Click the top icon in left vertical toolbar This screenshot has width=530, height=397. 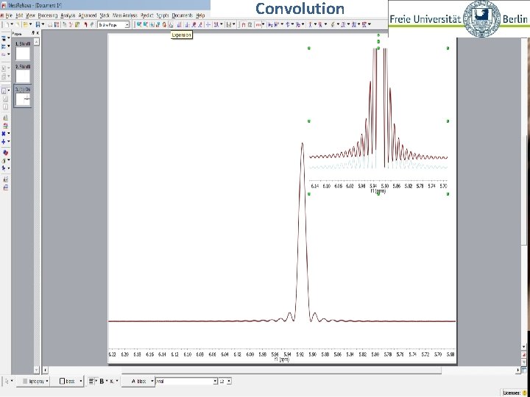click(x=4, y=37)
